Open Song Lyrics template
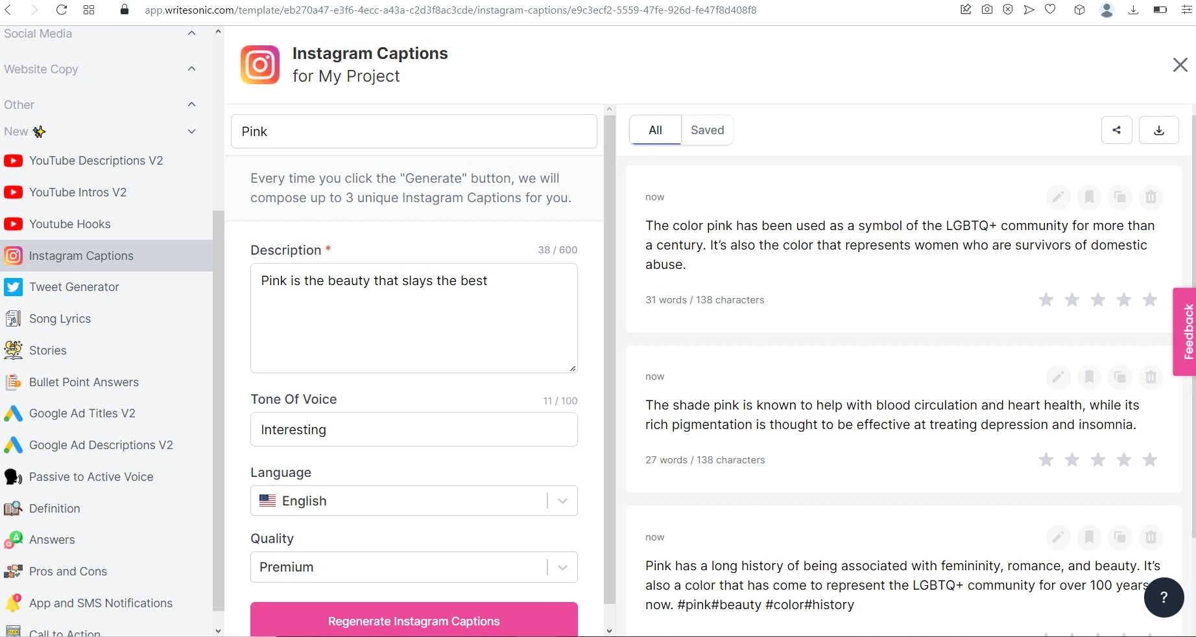1196x637 pixels. click(106, 319)
